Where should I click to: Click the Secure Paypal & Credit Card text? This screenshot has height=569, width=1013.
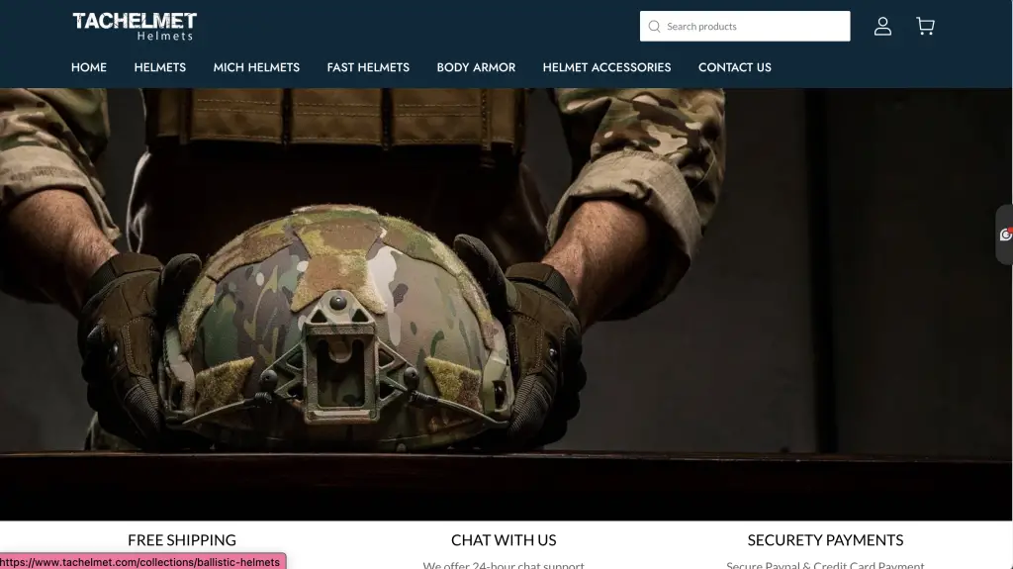[x=825, y=564]
